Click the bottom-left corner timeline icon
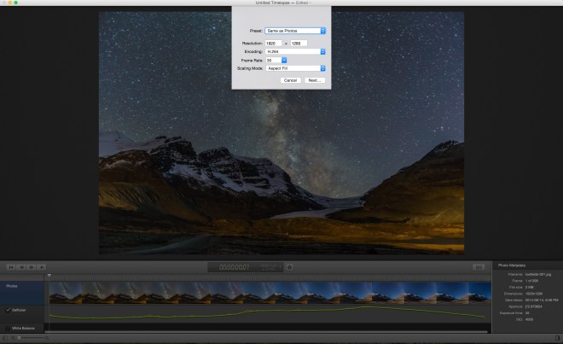The height and width of the screenshot is (344, 563). point(7,338)
